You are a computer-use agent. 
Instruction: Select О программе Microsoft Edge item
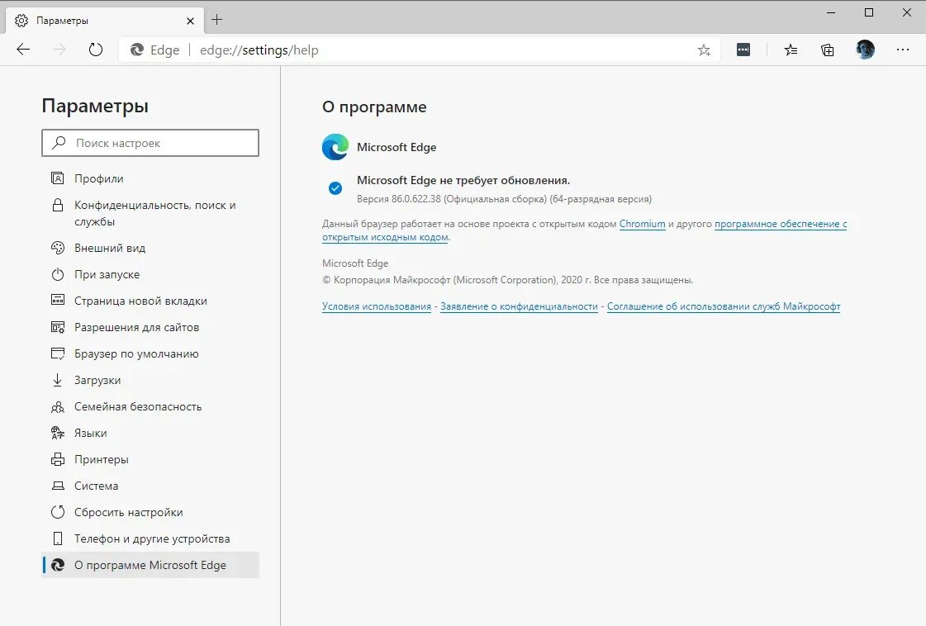tap(150, 565)
